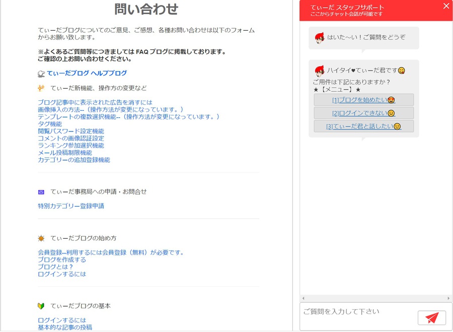The height and width of the screenshot is (332, 453).
Task: Click てぃーだブログの基本 heading text
Action: click(81, 306)
